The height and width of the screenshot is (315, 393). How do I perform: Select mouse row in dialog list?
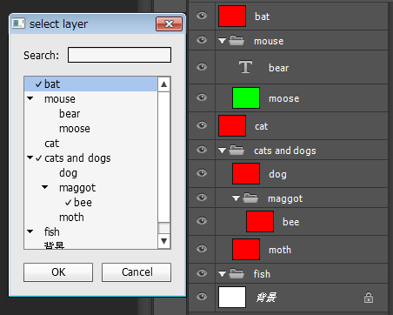point(91,99)
